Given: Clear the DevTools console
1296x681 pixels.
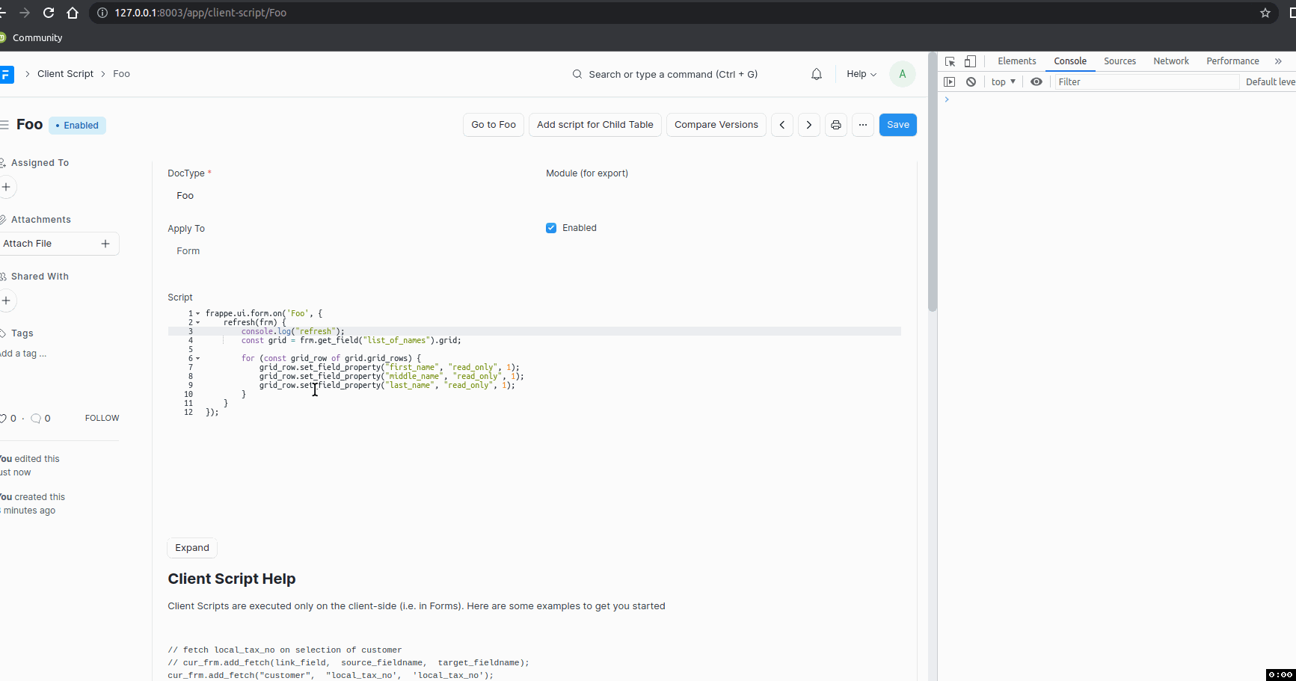Looking at the screenshot, I should click(x=971, y=81).
